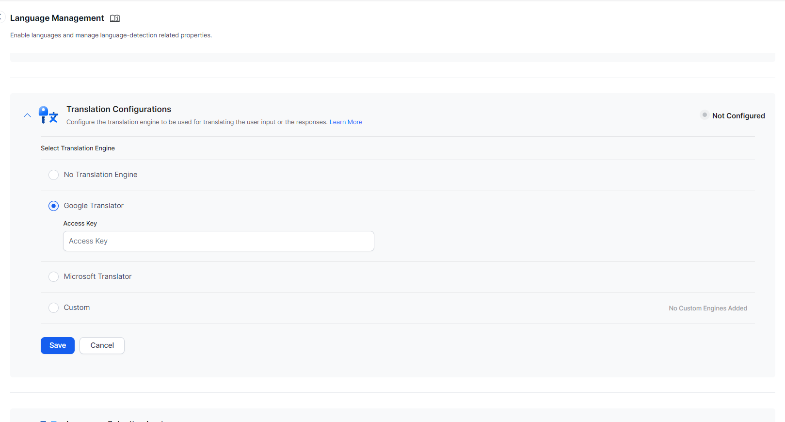Click the Language Management page title
The image size is (785, 422).
click(57, 18)
